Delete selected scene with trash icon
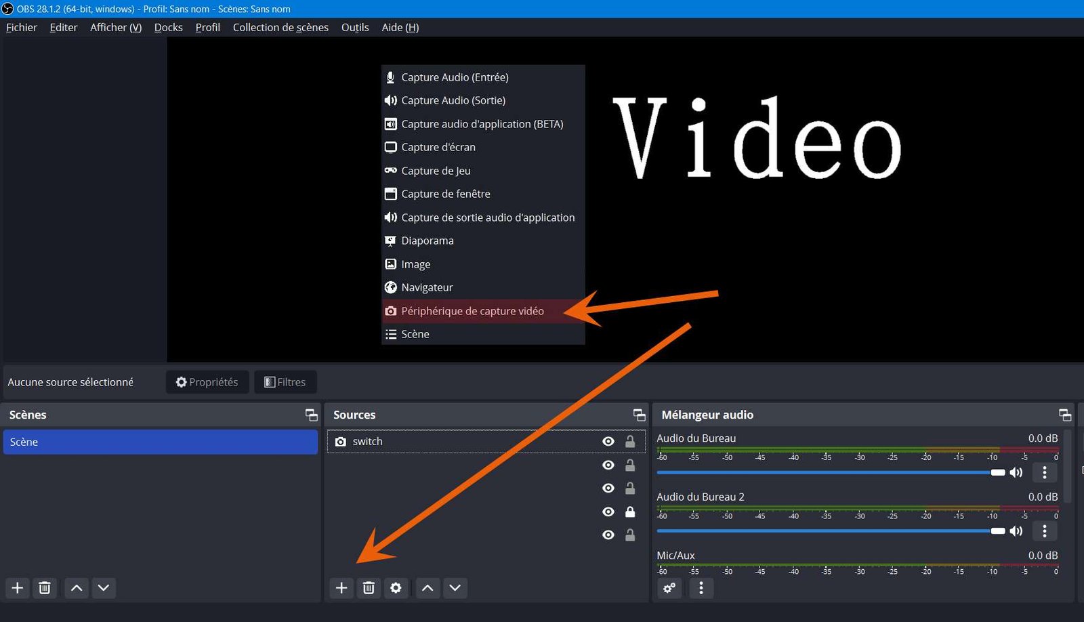This screenshot has height=622, width=1084. (x=45, y=587)
